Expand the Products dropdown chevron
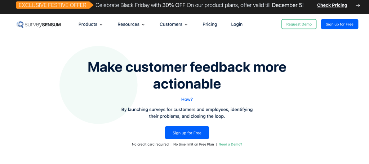Image resolution: width=369 pixels, height=164 pixels. [101, 25]
